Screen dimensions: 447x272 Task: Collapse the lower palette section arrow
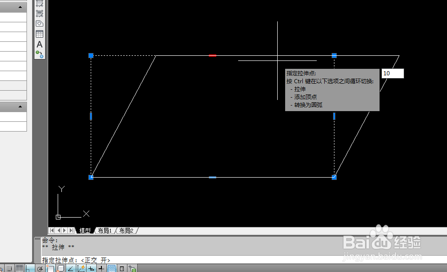pos(20,107)
